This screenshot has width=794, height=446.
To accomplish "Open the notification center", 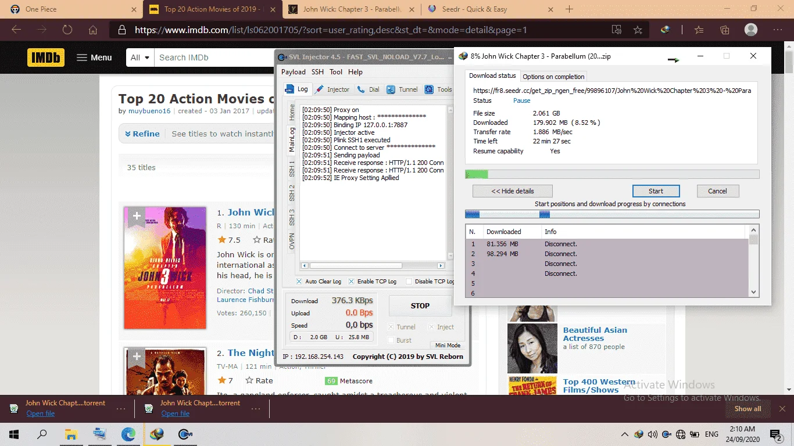I will [775, 434].
